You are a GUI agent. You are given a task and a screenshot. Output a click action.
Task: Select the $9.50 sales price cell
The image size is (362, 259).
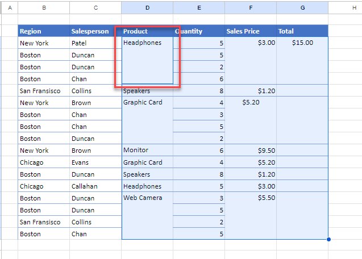(251, 150)
